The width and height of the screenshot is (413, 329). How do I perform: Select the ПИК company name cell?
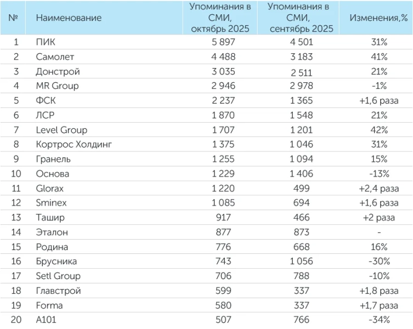pos(45,42)
